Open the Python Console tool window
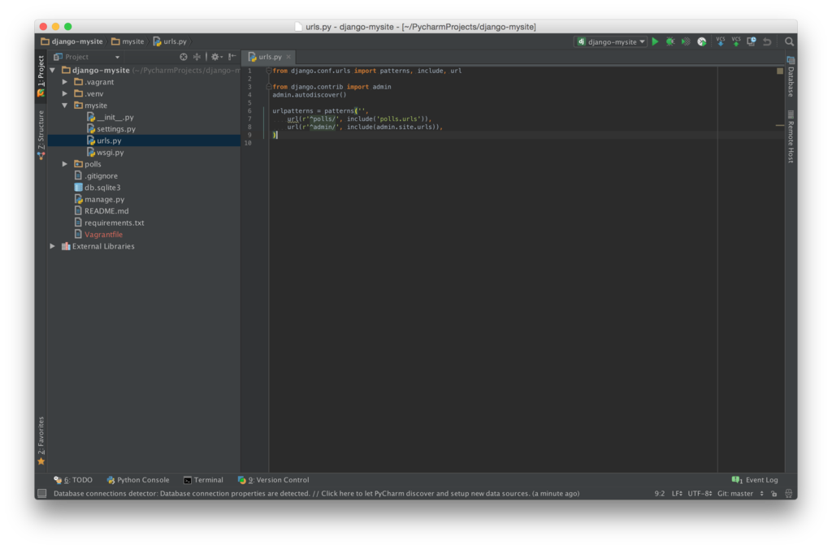 coord(138,480)
